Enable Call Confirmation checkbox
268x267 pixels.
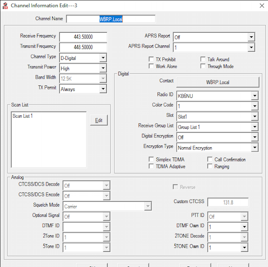click(210, 160)
